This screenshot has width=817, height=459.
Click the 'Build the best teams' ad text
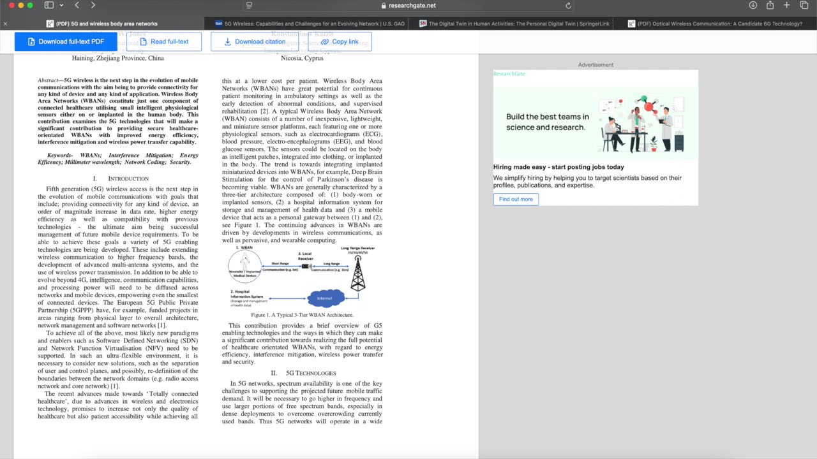(x=548, y=122)
